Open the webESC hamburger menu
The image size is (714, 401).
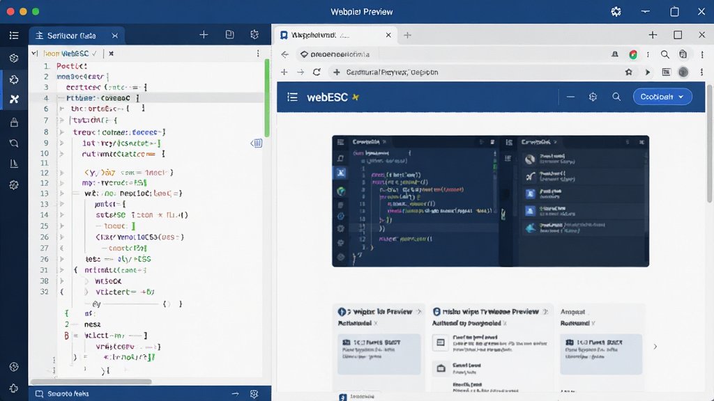coord(292,97)
